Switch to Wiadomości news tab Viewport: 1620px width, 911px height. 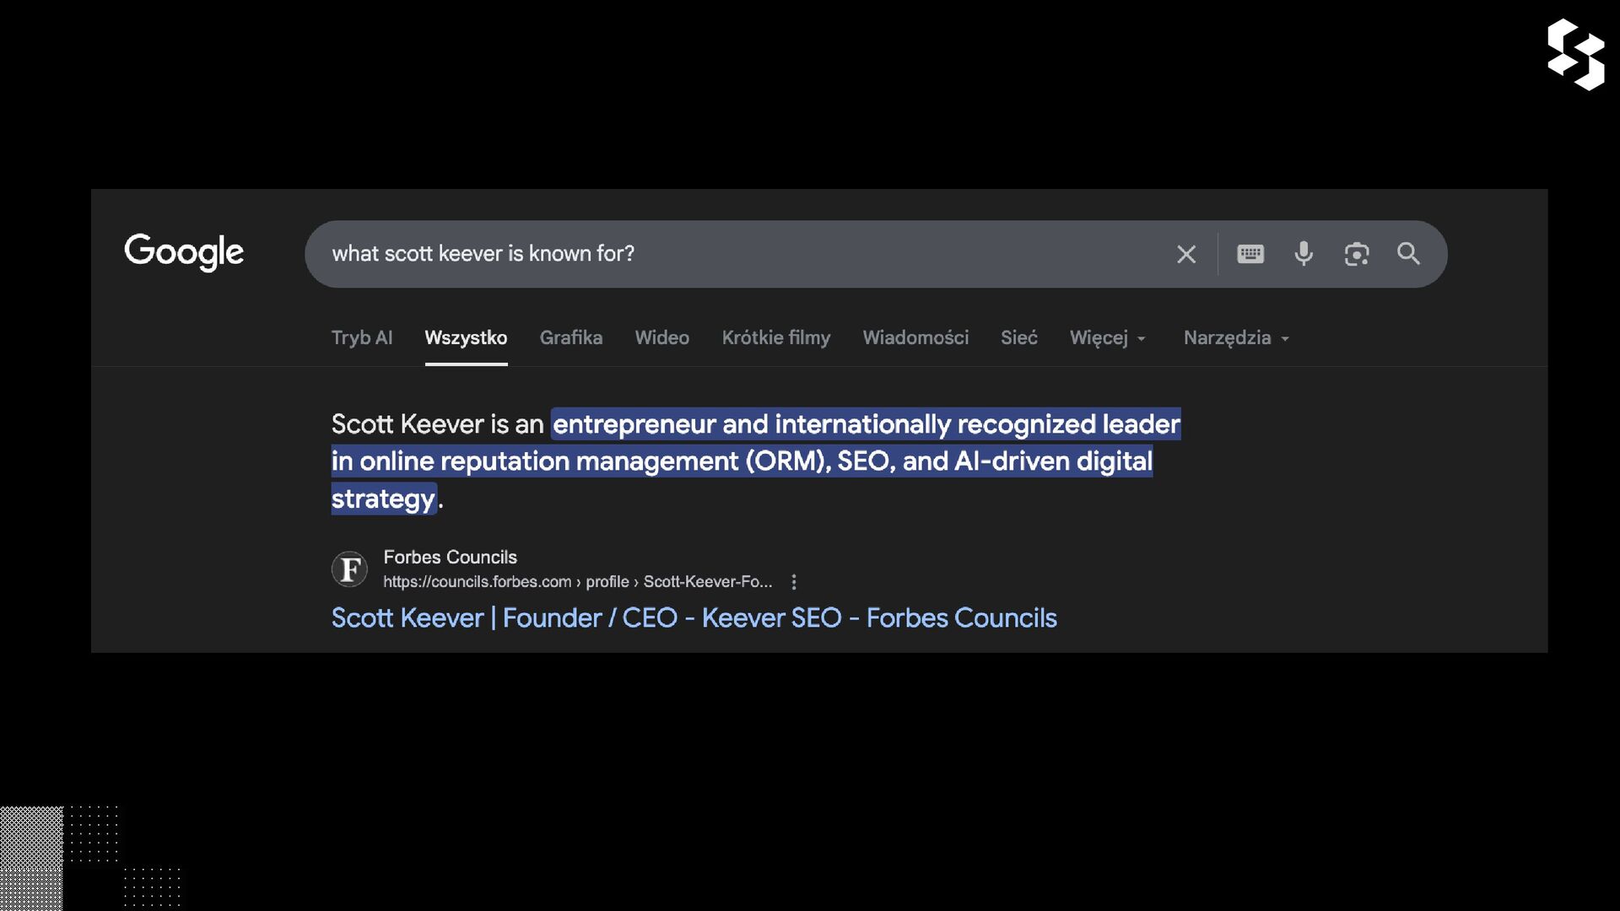click(915, 338)
